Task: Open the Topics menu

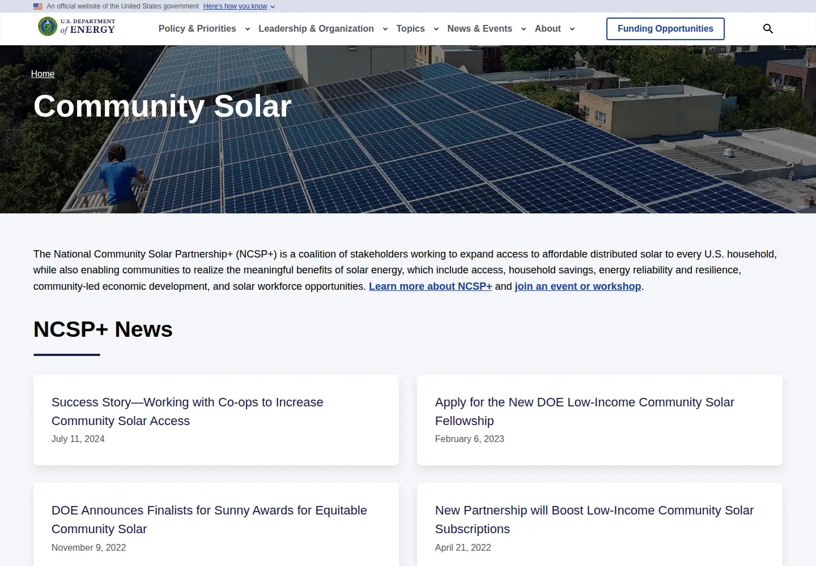Action: pos(411,29)
